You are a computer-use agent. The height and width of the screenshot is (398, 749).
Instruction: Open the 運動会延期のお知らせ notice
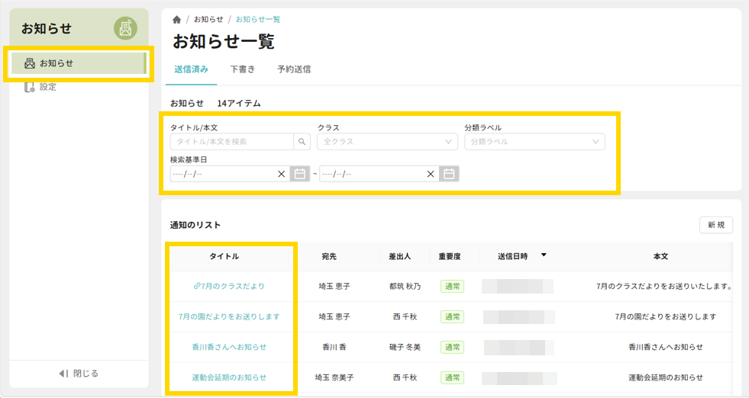(229, 377)
